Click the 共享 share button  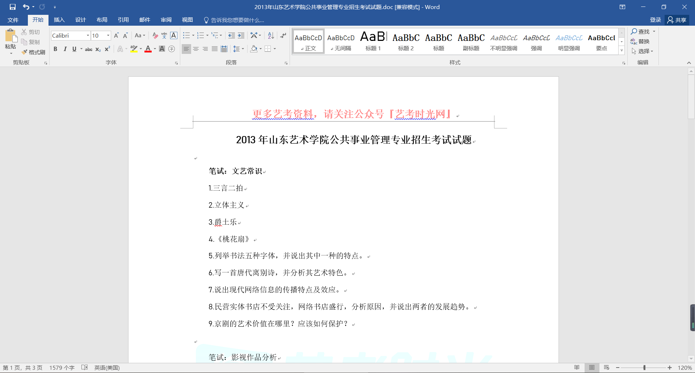[677, 20]
